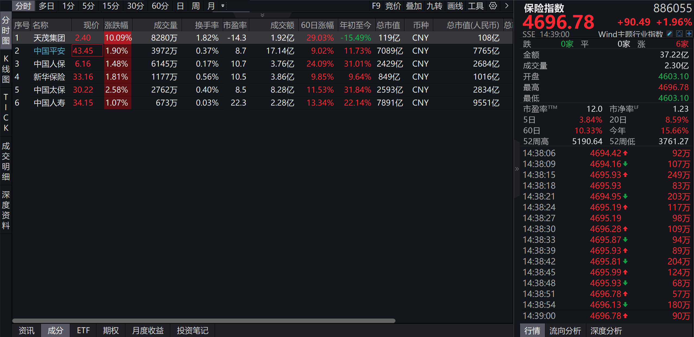Select the 中国人寿 stock row
This screenshot has height=337, width=694.
pyautogui.click(x=262, y=103)
